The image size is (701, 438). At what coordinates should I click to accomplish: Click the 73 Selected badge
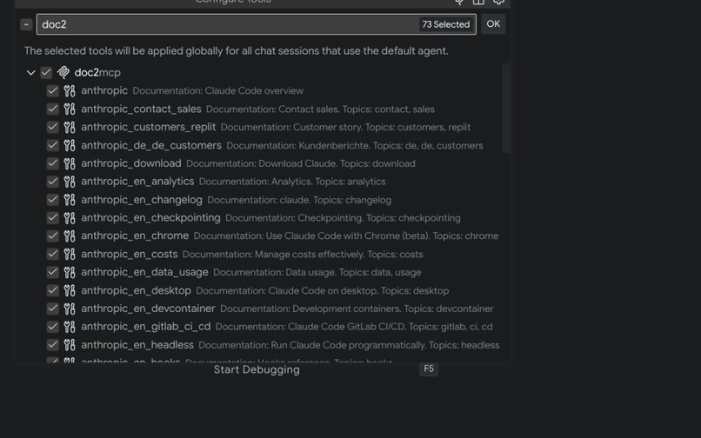coord(446,24)
